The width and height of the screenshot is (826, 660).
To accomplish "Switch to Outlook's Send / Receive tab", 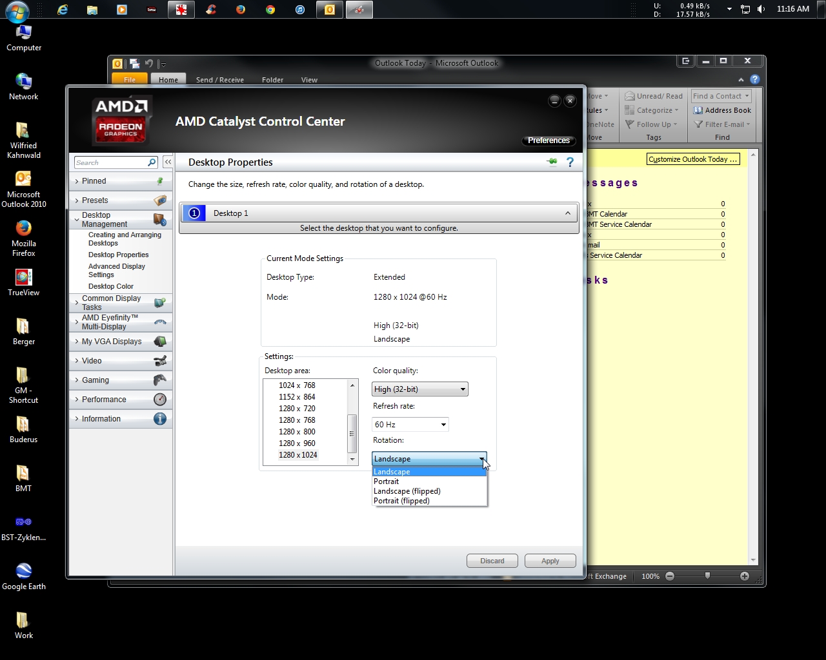I will (x=219, y=80).
